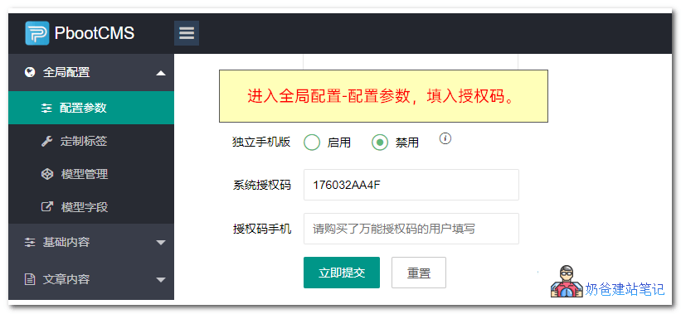Click the 授权码手机 label text
The image size is (681, 314).
coord(262,229)
